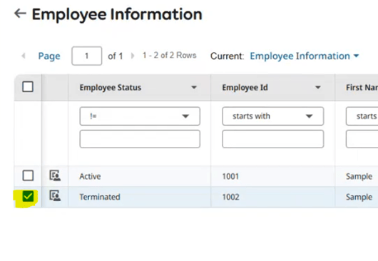Click the Employee Status filter text field
The image size is (378, 261).
(x=140, y=139)
